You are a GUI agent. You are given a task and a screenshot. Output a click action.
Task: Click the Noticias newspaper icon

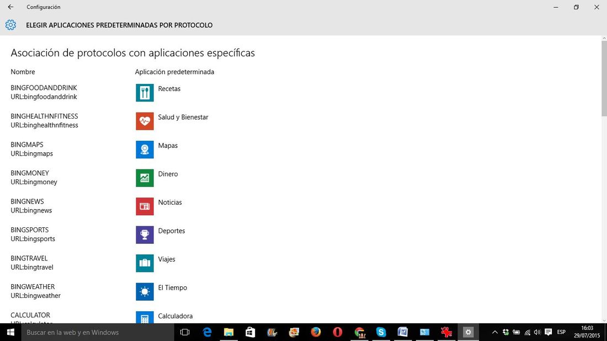[x=145, y=206]
